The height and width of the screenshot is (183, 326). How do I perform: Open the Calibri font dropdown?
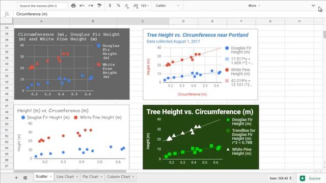pyautogui.click(x=168, y=6)
